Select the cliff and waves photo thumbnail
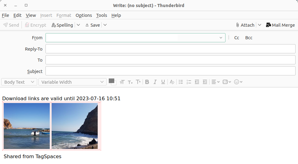Viewport: 298px width, 164px height. [x=75, y=126]
